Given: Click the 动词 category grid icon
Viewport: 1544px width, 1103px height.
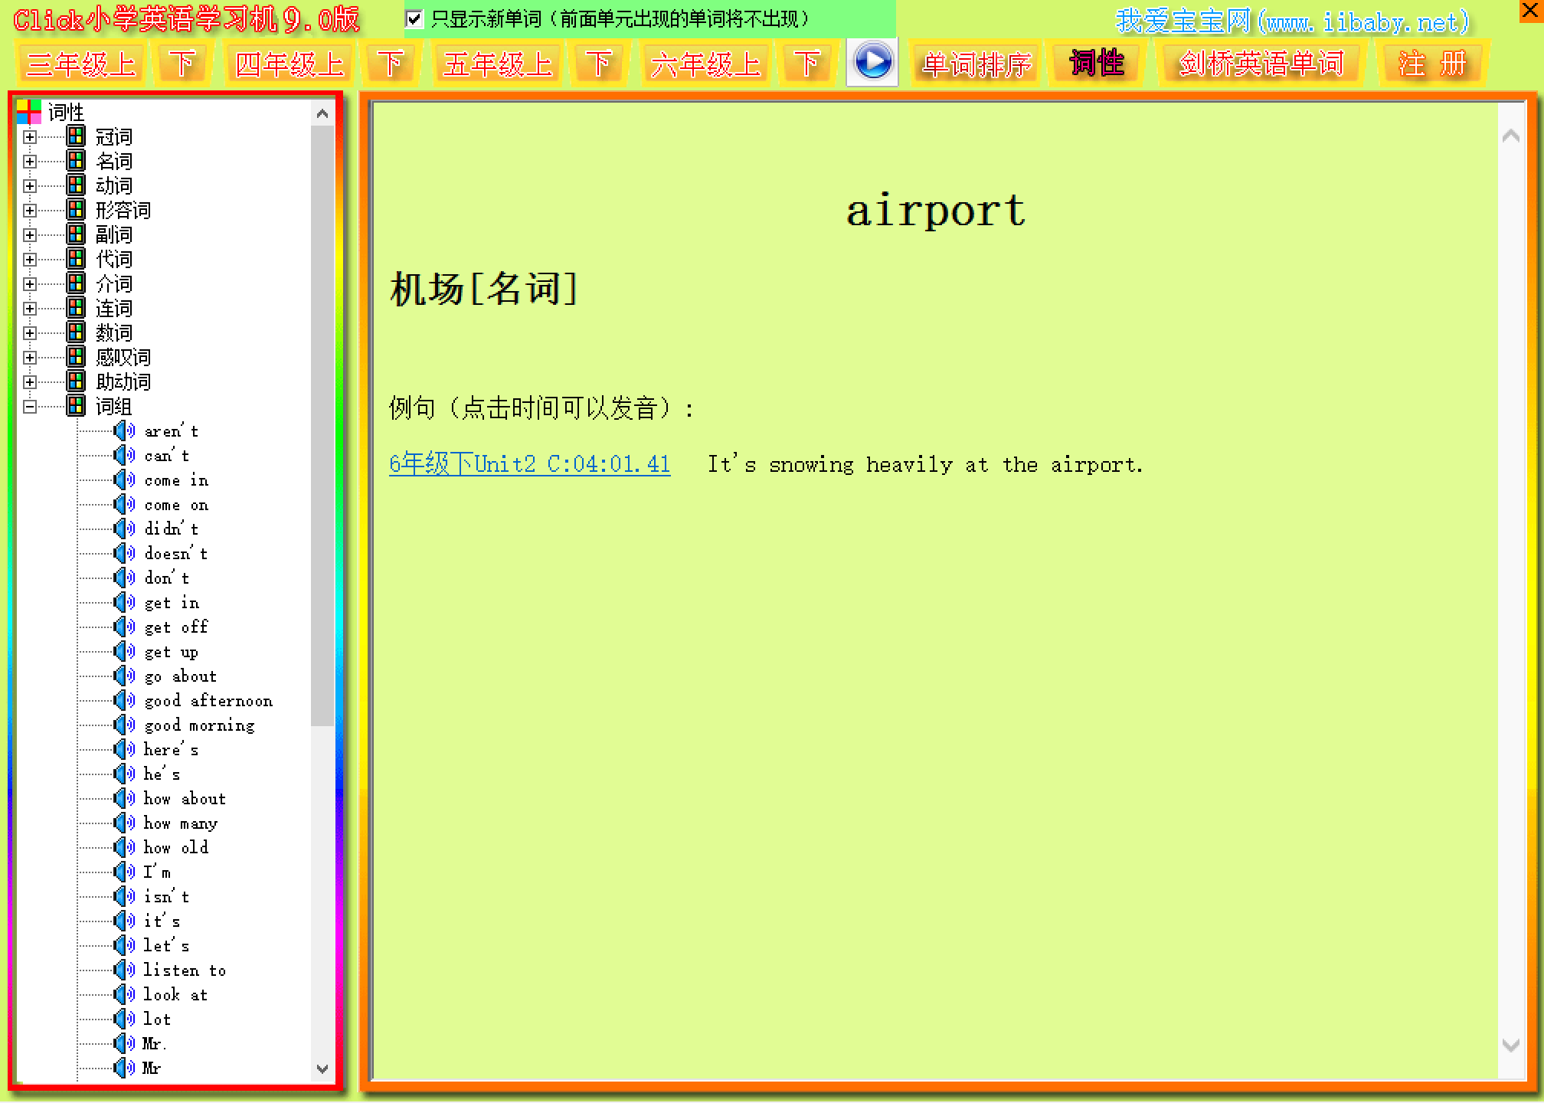Looking at the screenshot, I should click(x=76, y=186).
